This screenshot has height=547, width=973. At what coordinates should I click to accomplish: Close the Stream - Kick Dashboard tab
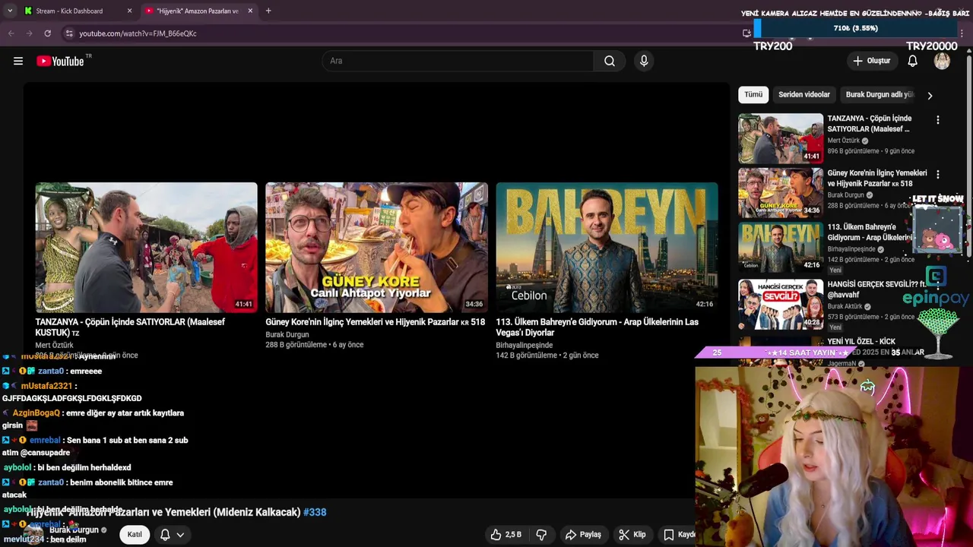(x=129, y=11)
